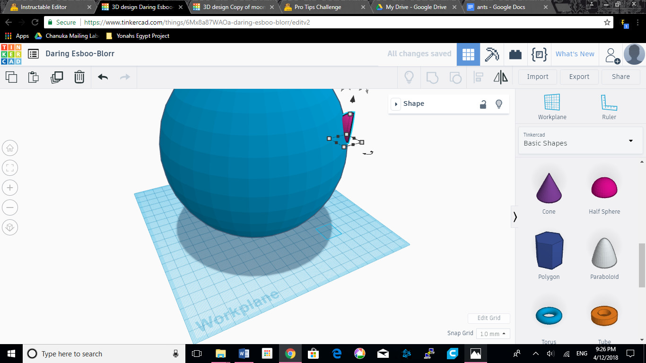Open Blocks mode pickaxe icon
646x363 pixels.
click(x=492, y=54)
